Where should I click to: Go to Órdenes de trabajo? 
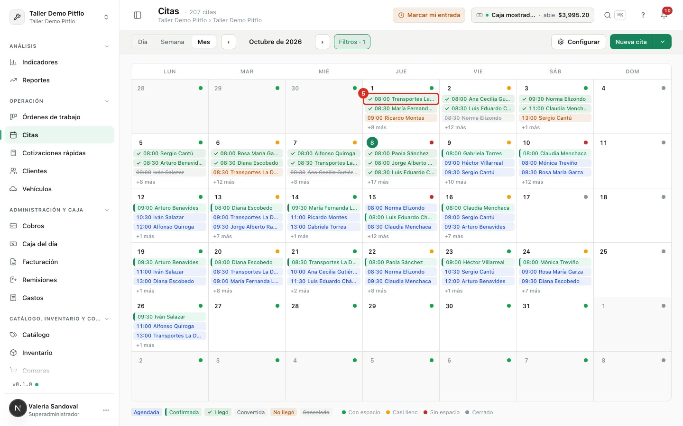[x=59, y=117]
